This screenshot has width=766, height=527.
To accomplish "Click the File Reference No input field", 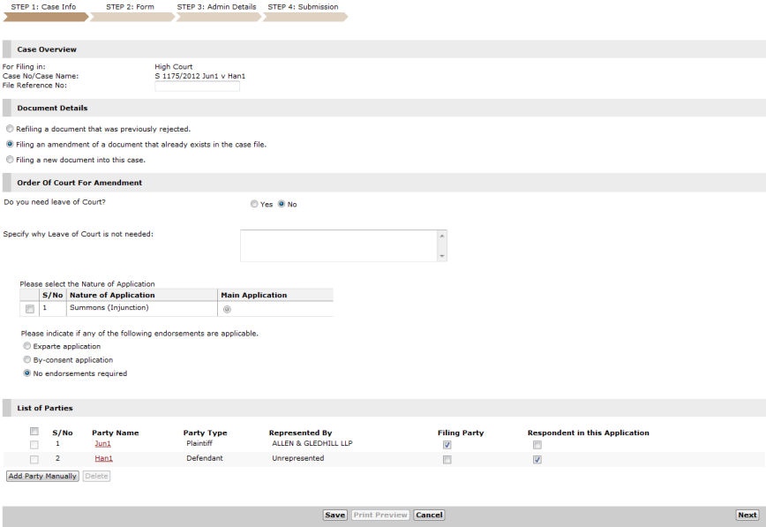I will click(197, 87).
